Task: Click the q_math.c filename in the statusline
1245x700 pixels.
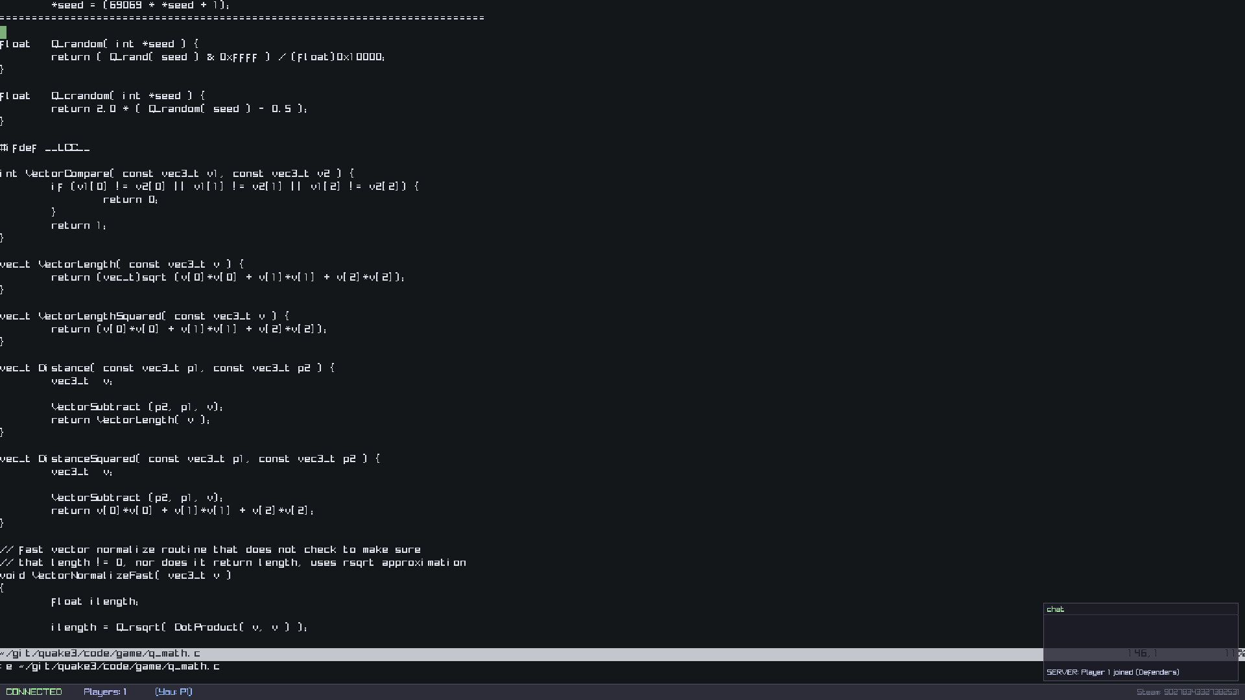Action: 172,653
